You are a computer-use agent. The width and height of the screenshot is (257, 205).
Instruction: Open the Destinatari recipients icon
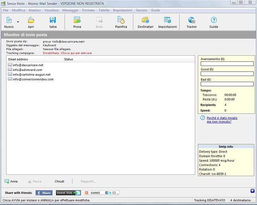[146, 20]
